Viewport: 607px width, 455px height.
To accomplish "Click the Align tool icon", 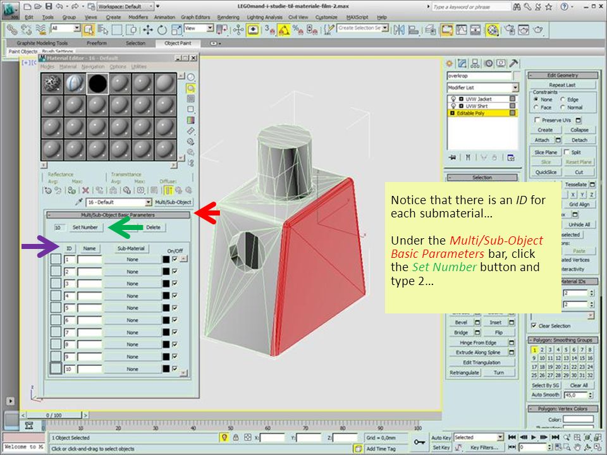I will click(413, 30).
